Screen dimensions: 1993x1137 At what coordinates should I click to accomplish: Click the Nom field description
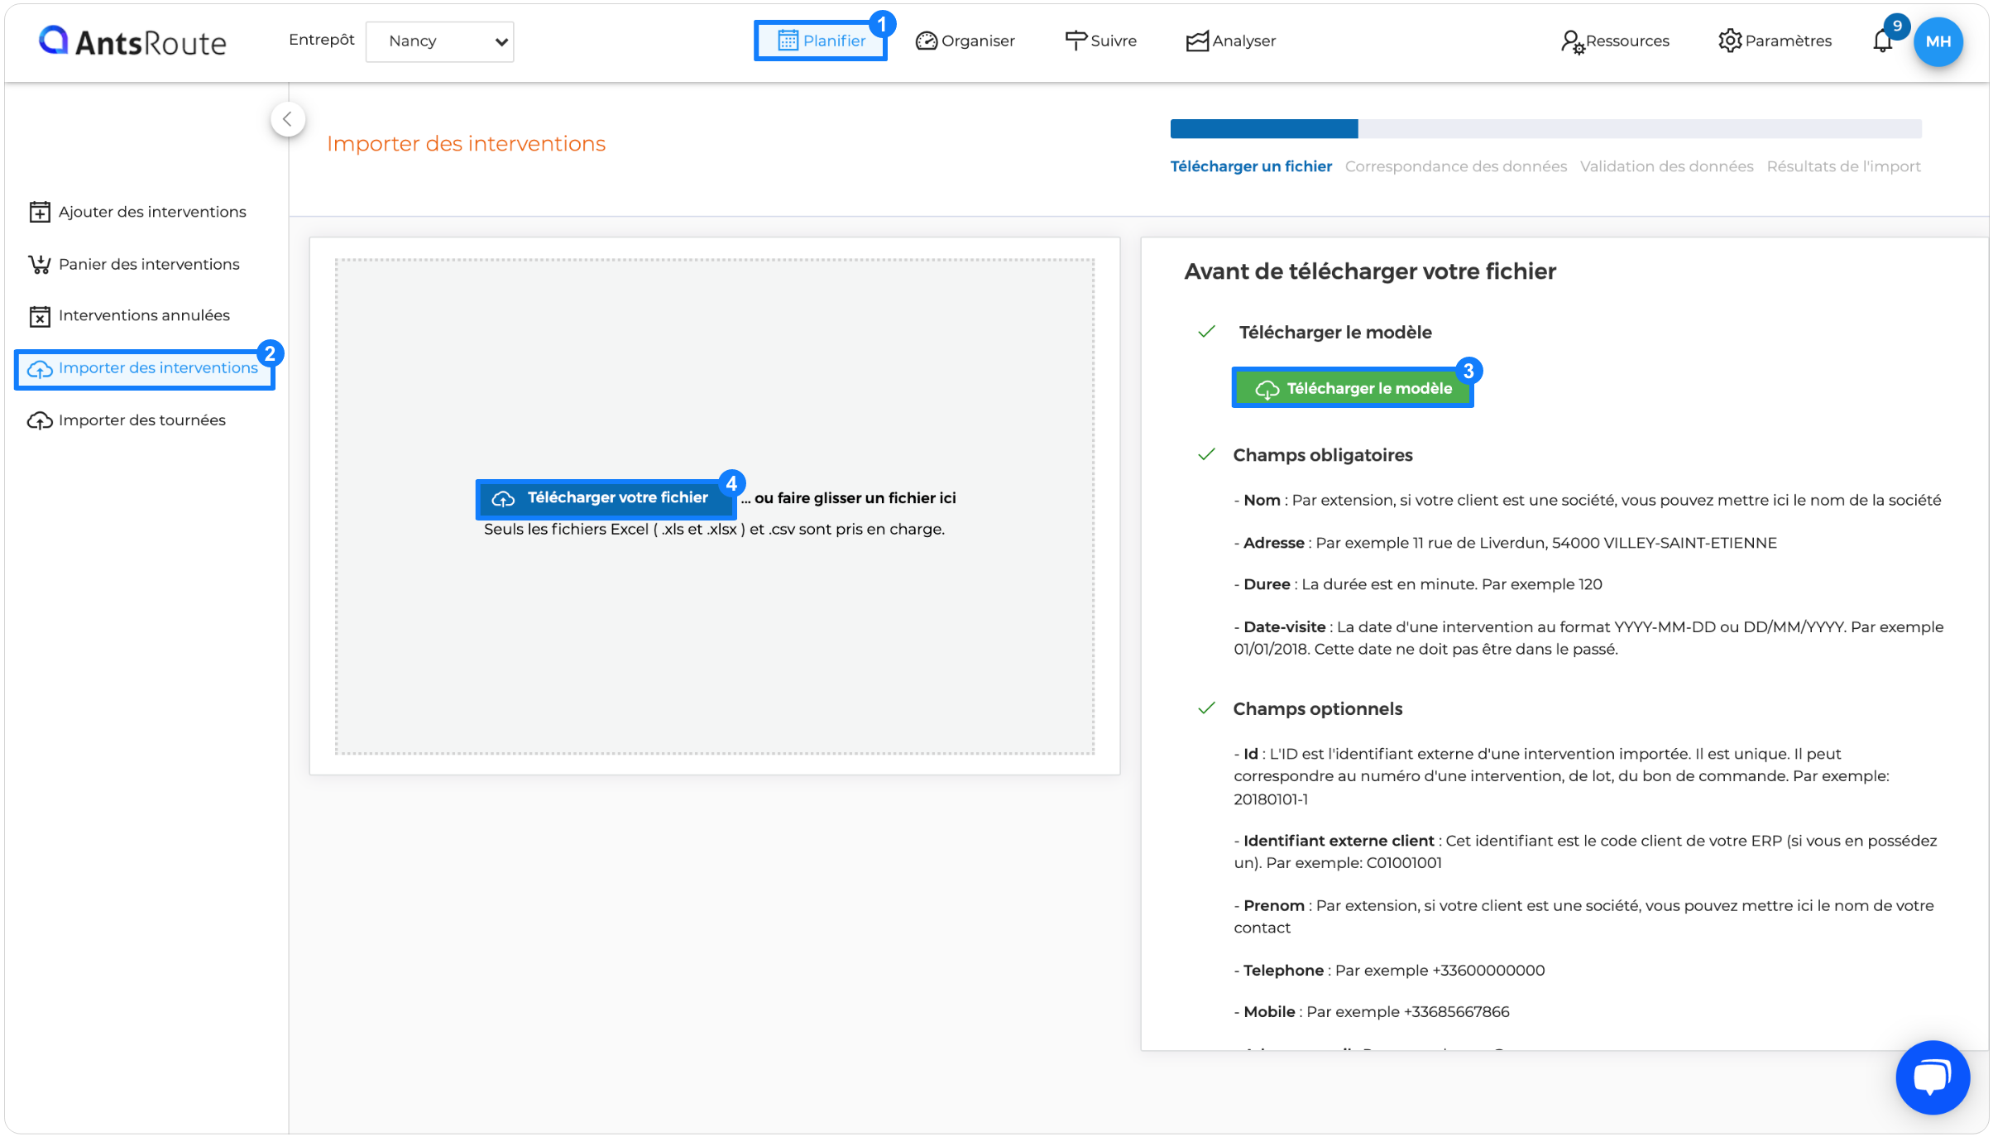[1588, 501]
